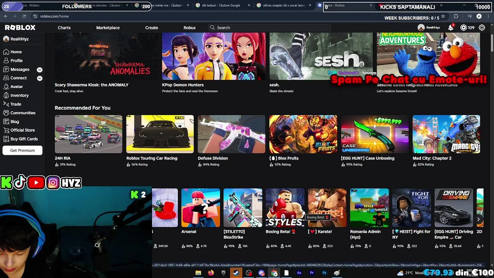Open the Robux balance icon
The height and width of the screenshot is (278, 494).
[464, 27]
